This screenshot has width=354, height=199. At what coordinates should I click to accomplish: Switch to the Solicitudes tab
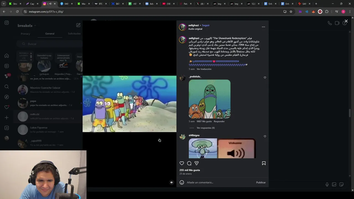click(x=74, y=34)
